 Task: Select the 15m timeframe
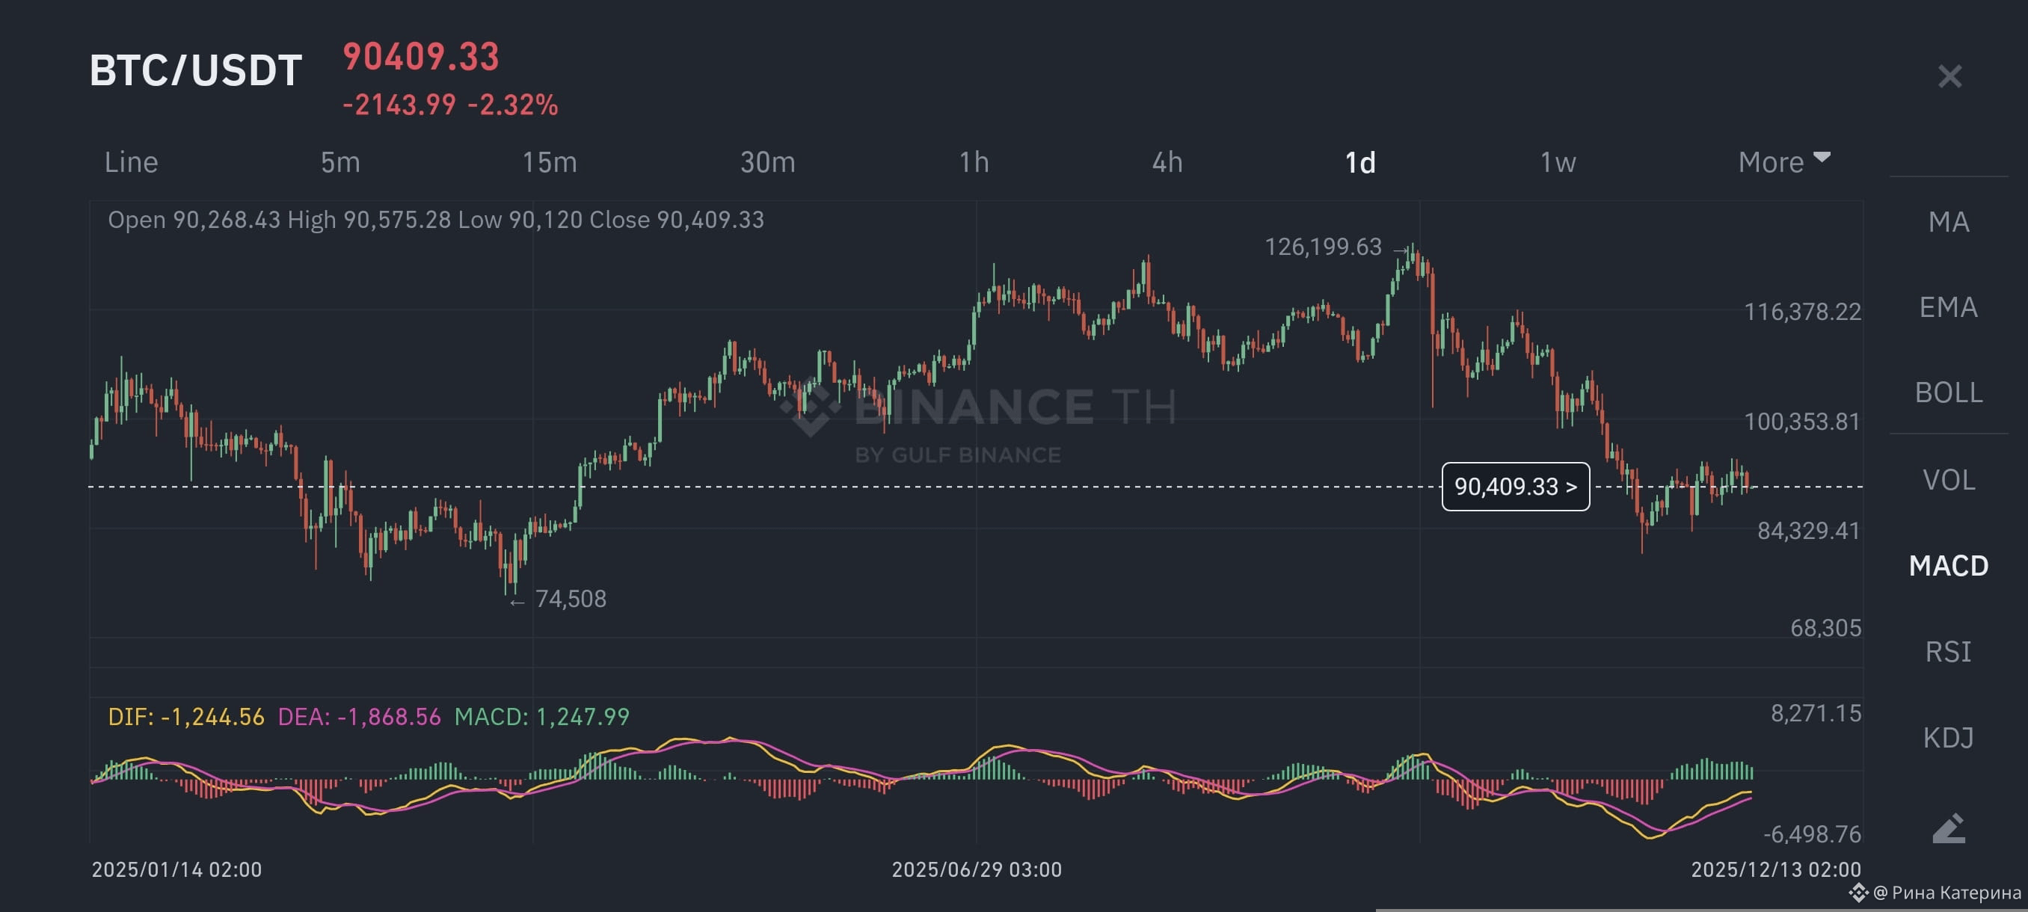pyautogui.click(x=550, y=162)
